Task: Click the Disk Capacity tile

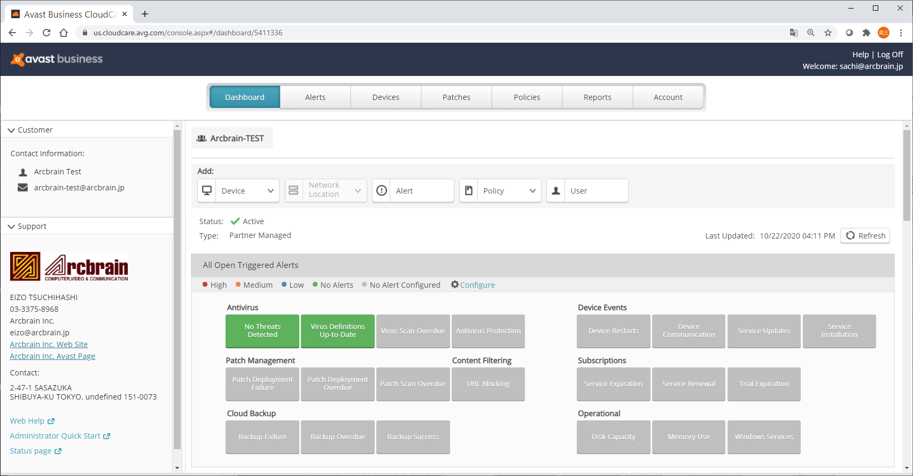Action: pos(614,437)
